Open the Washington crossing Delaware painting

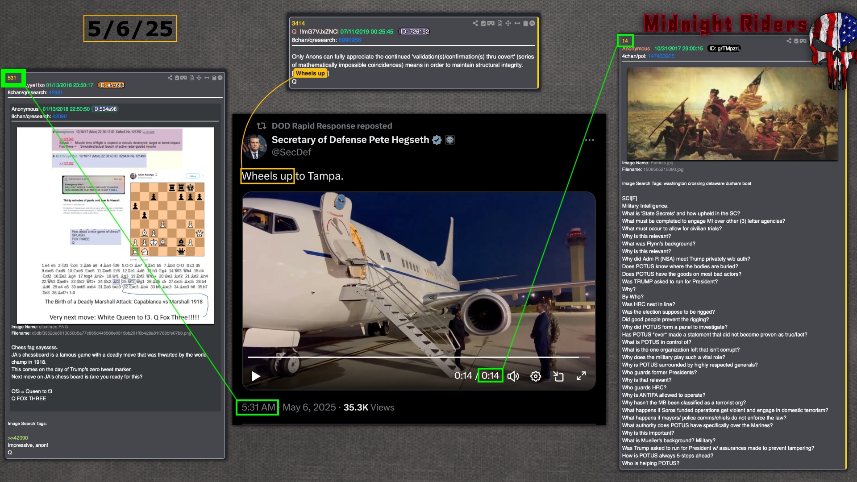732,114
